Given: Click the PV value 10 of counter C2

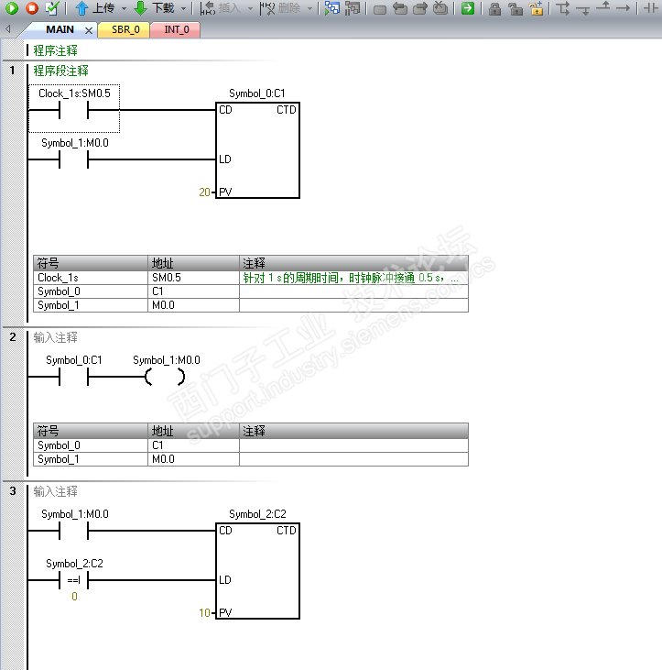Looking at the screenshot, I should [x=204, y=613].
